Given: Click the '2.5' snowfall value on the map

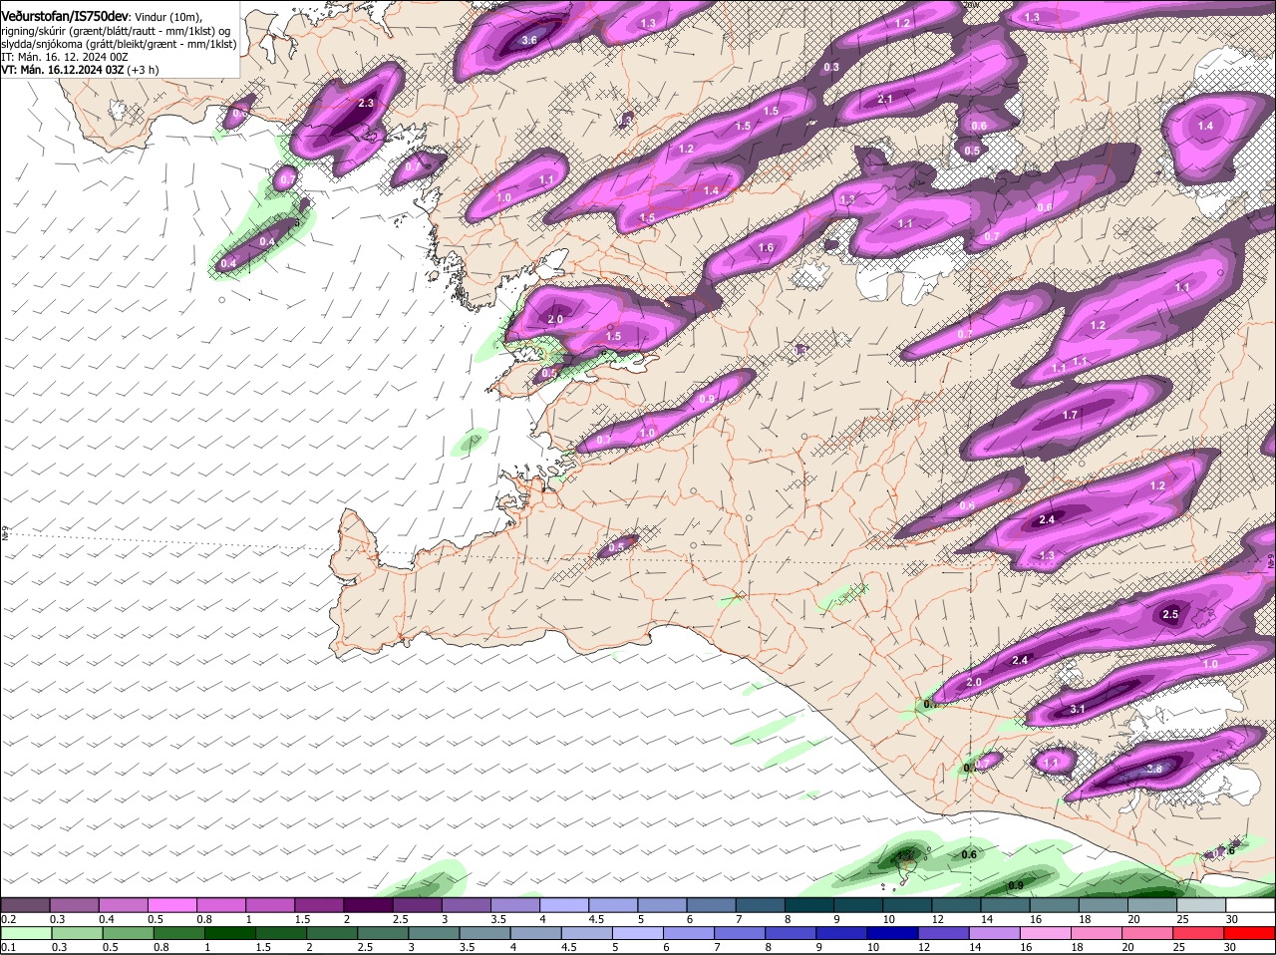Looking at the screenshot, I should pyautogui.click(x=1170, y=615).
